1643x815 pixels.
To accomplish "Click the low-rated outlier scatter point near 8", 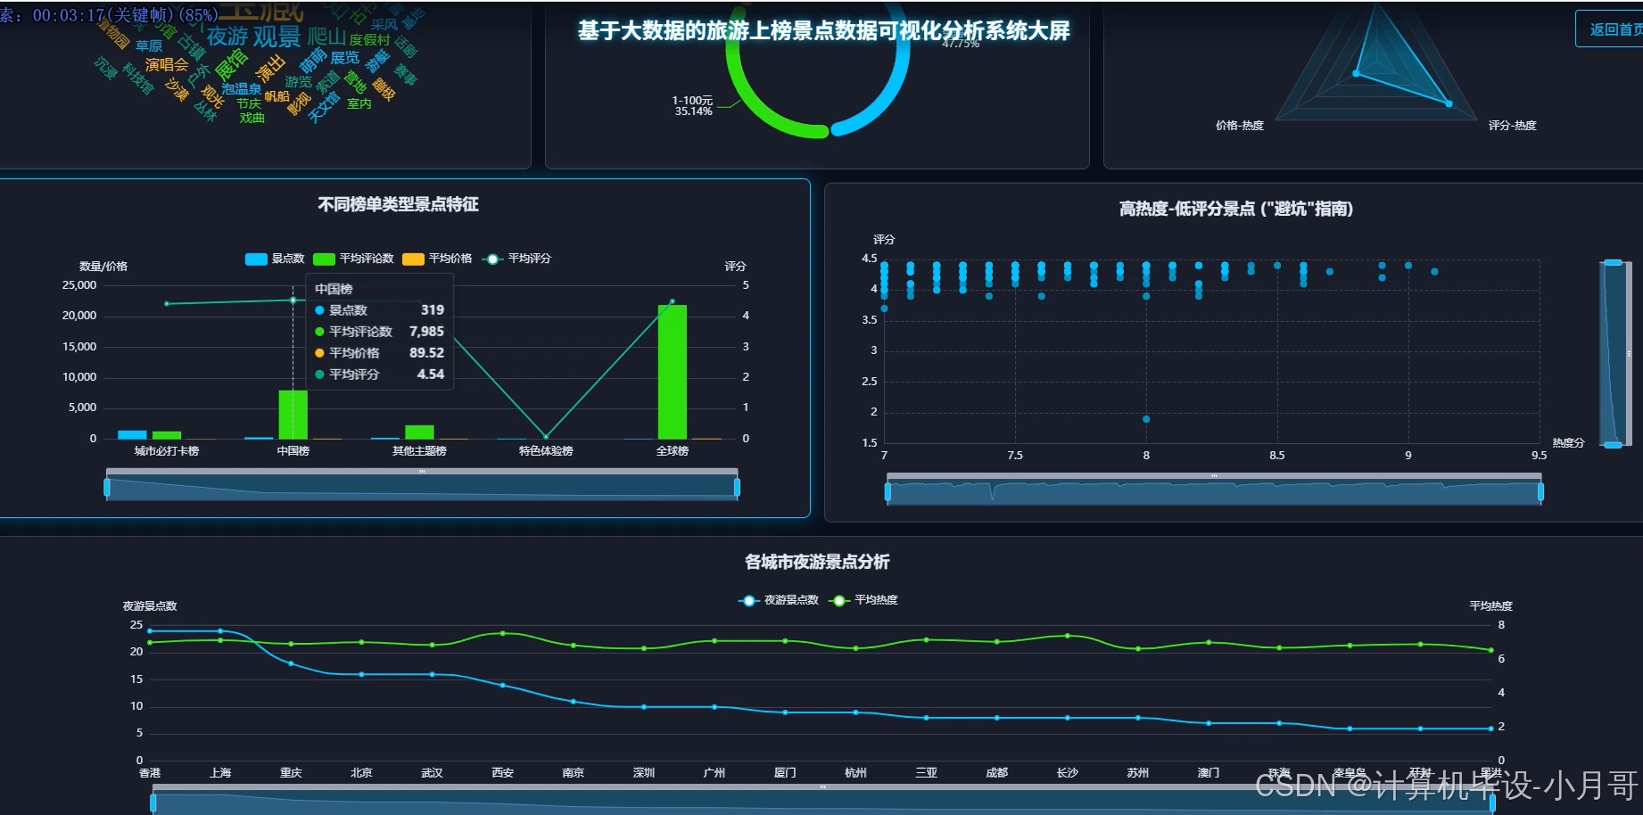I will tap(1146, 419).
